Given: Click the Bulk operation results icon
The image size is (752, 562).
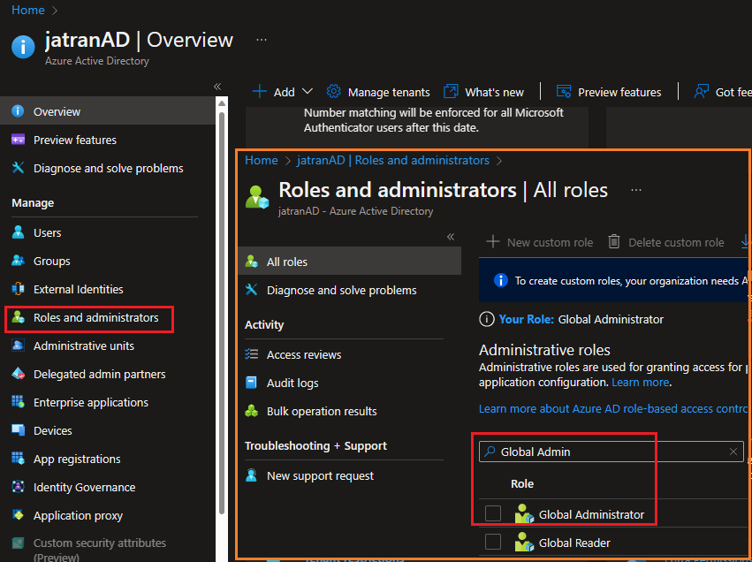Looking at the screenshot, I should tap(251, 411).
